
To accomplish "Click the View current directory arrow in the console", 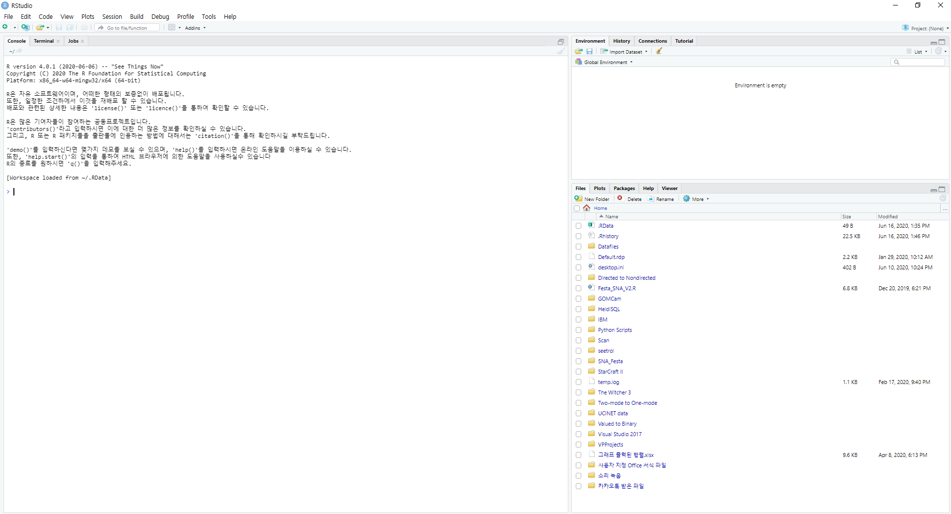I will coord(19,51).
